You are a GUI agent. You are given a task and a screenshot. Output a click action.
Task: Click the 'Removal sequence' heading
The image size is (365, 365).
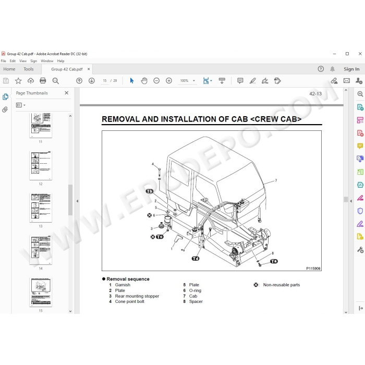pyautogui.click(x=128, y=279)
